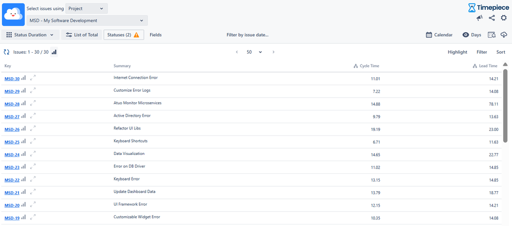Show bar chart for MSD-26
Screen dimensions: 512x226
pos(24,129)
